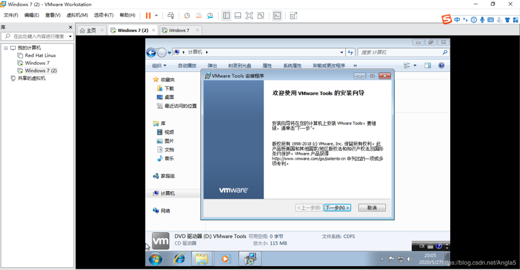520x270 pixels.
Task: Revert the VM to its previous snapshot
Action: (199, 16)
